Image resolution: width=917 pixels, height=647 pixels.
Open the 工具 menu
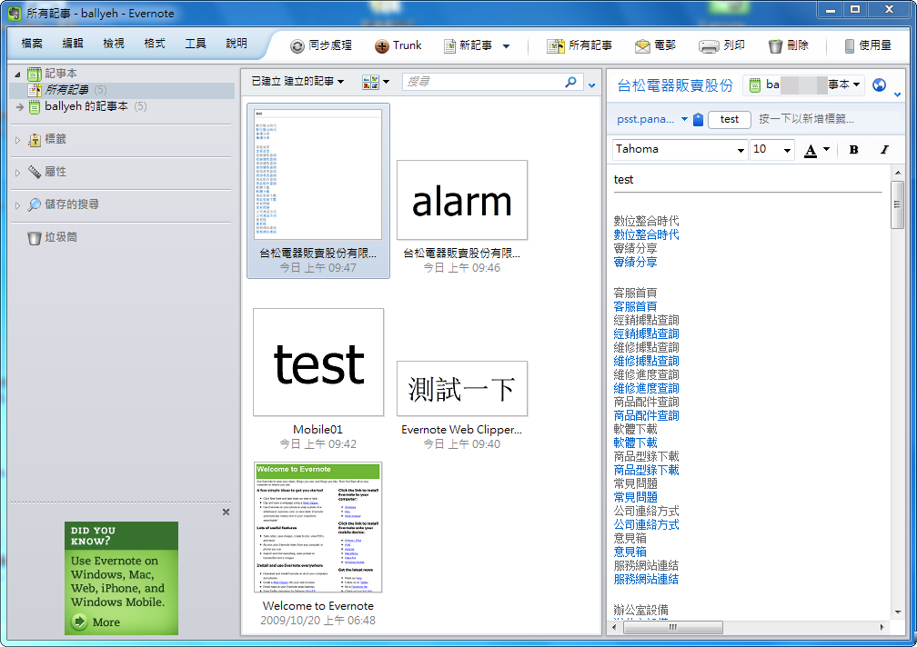tap(196, 44)
